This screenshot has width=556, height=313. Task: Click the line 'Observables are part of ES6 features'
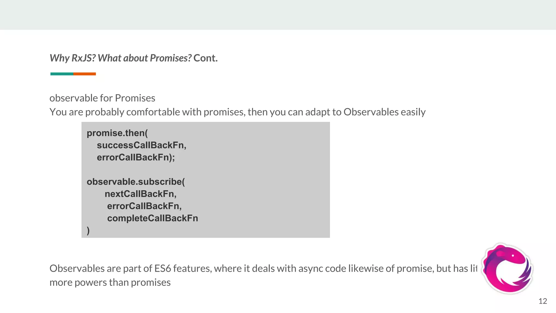[263, 268]
